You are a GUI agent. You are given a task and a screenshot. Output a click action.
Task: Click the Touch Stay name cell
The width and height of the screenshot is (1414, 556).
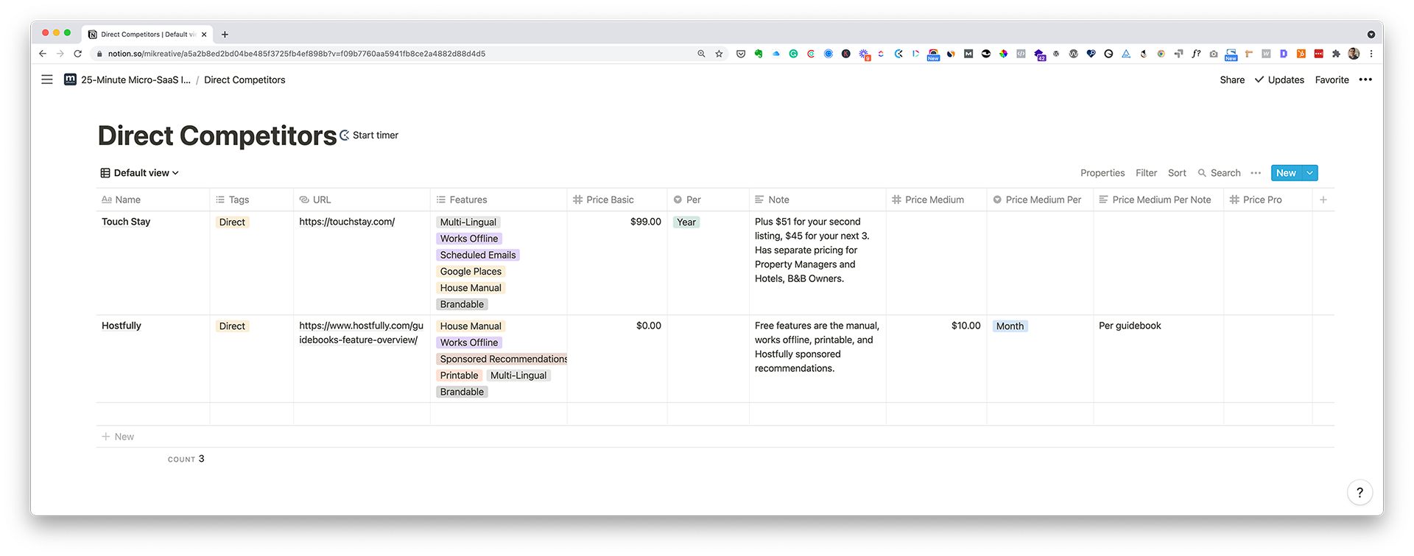(153, 263)
